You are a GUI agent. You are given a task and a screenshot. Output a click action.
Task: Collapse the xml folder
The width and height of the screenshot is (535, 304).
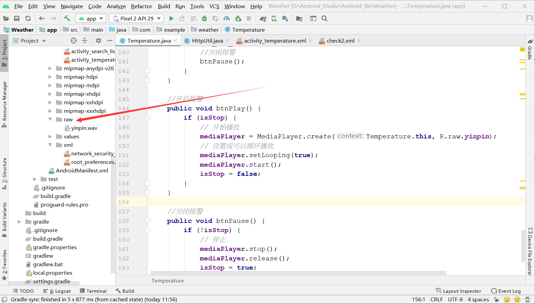pos(50,145)
